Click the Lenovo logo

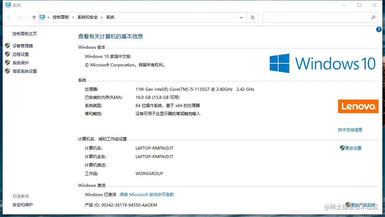358,106
